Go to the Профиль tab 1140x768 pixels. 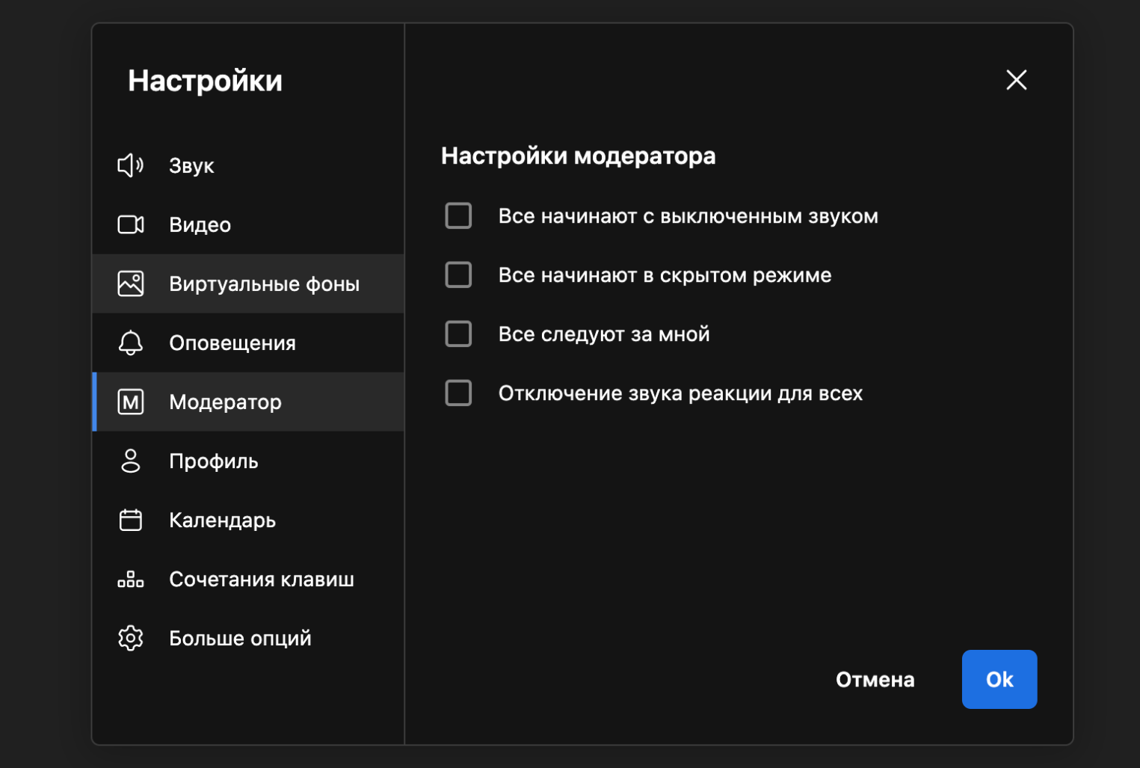pyautogui.click(x=248, y=461)
